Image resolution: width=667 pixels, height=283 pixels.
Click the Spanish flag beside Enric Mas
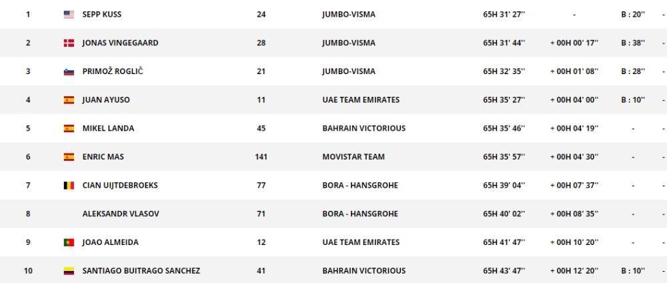pyautogui.click(x=69, y=157)
